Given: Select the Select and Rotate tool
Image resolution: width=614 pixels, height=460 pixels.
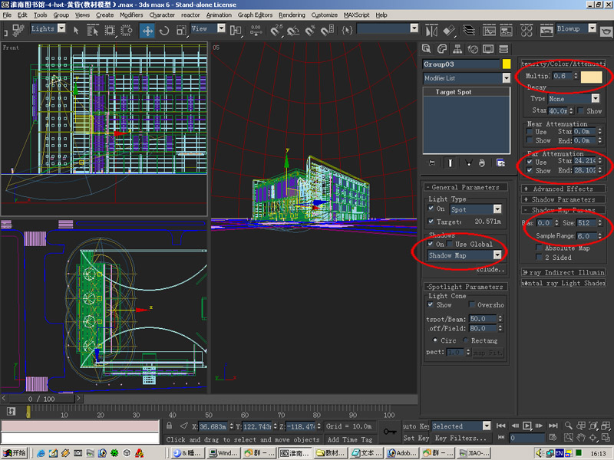Looking at the screenshot, I should tap(164, 31).
